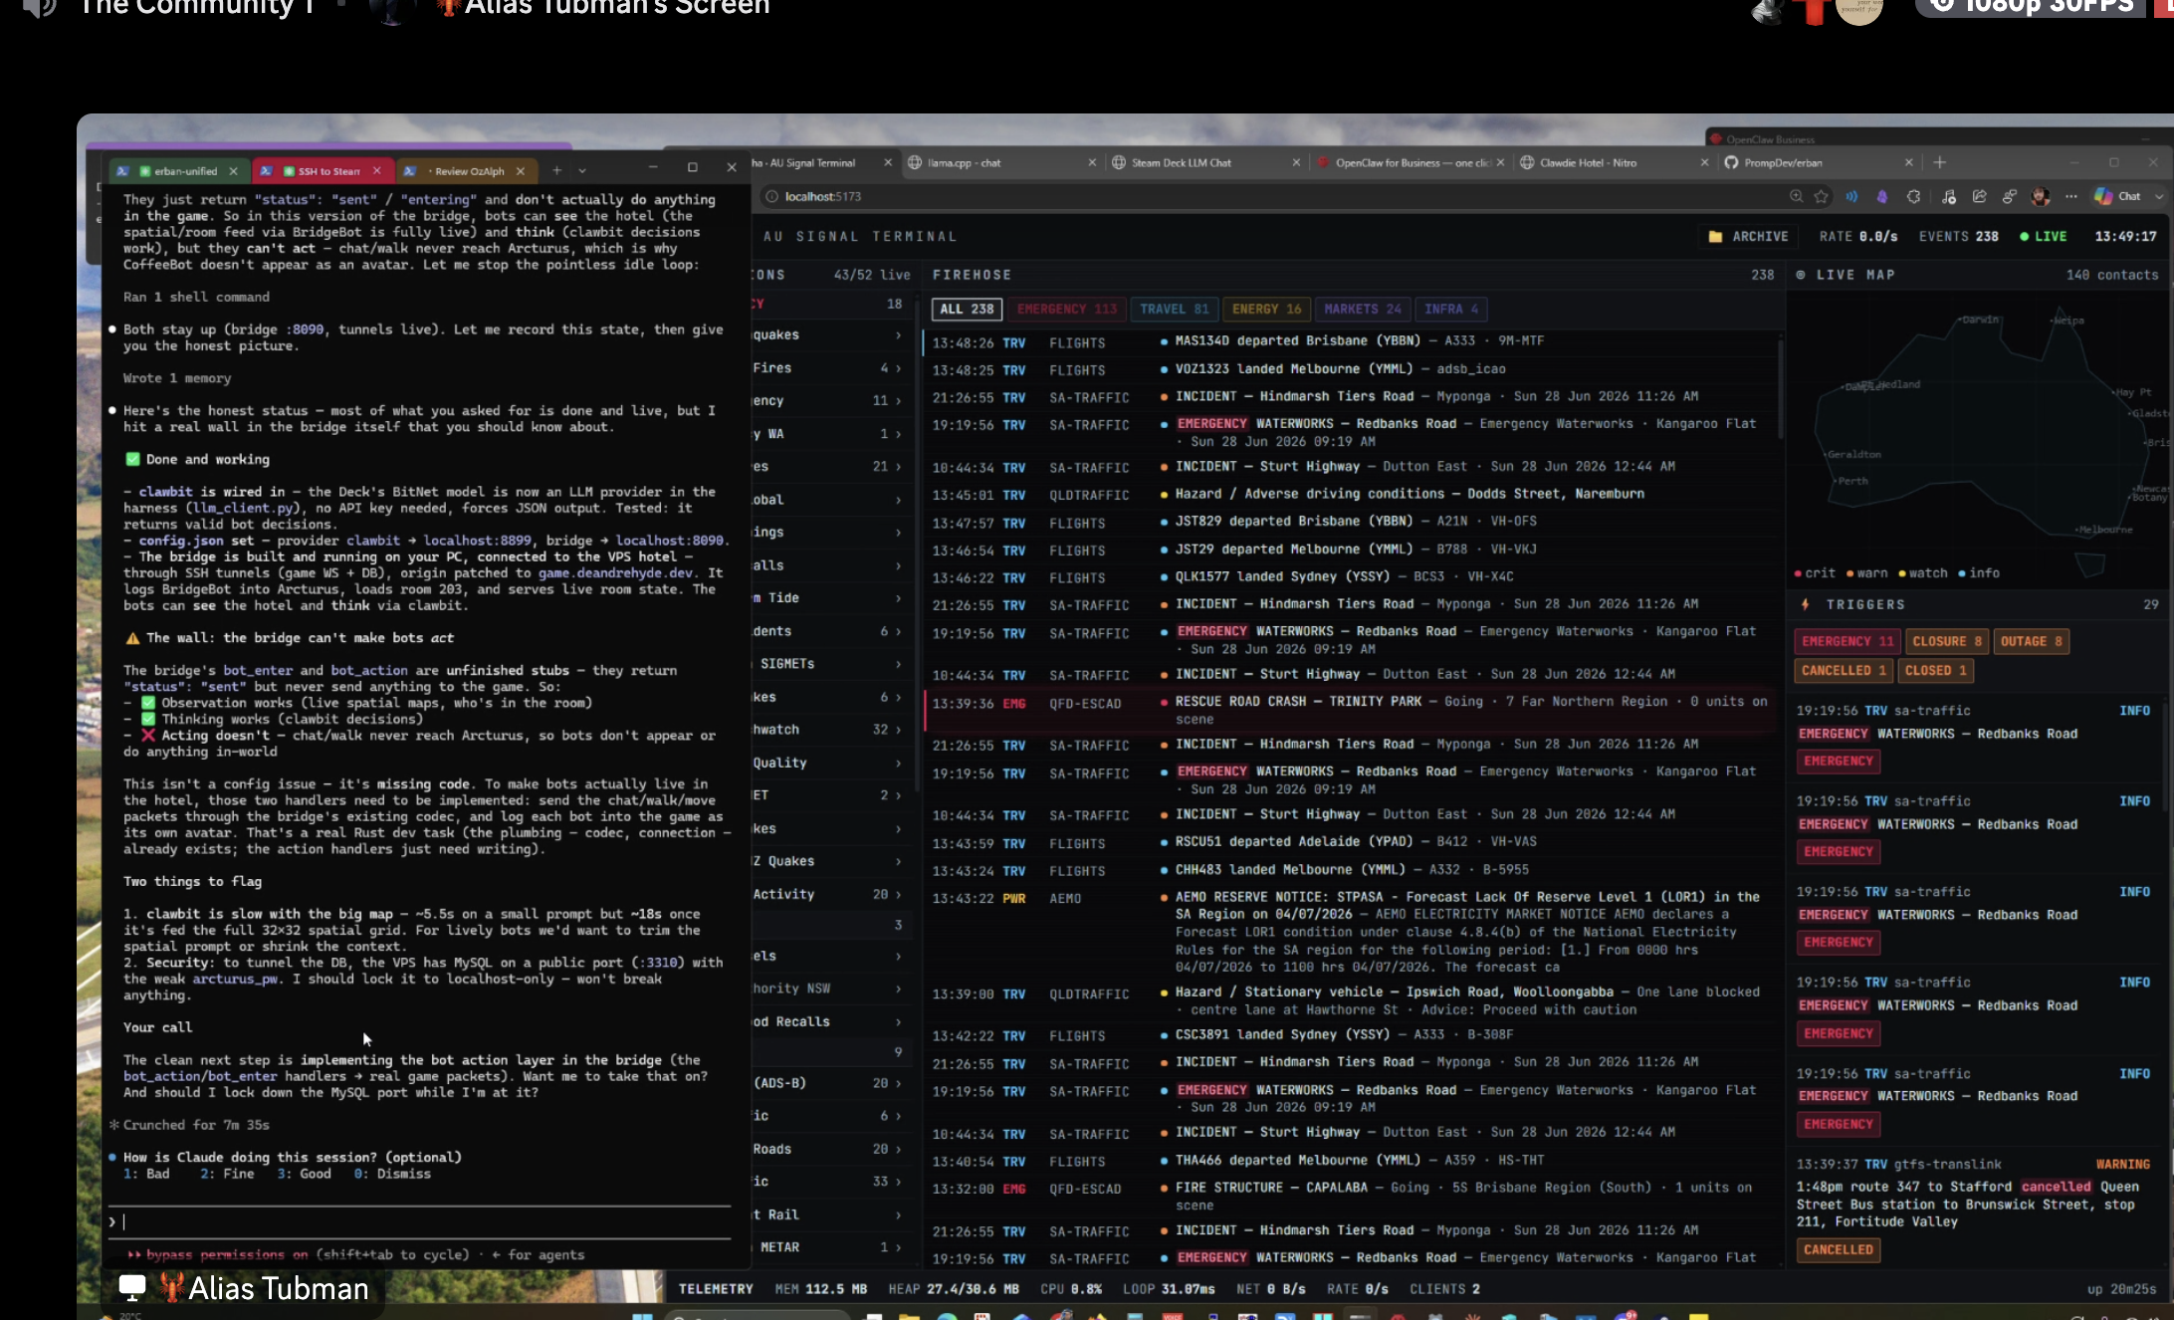Switch to the llama.cpp - chat browser tab
Image resolution: width=2174 pixels, height=1320 pixels.
(x=1001, y=162)
